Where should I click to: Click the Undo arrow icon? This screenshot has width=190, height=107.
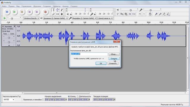coord(140,14)
